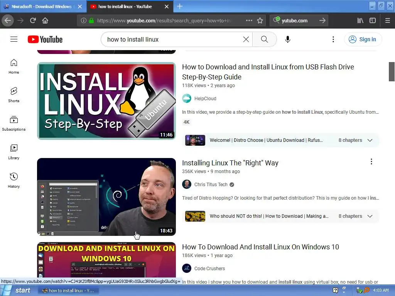395x296 pixels.
Task: Open the browser library icon
Action: coord(360,20)
